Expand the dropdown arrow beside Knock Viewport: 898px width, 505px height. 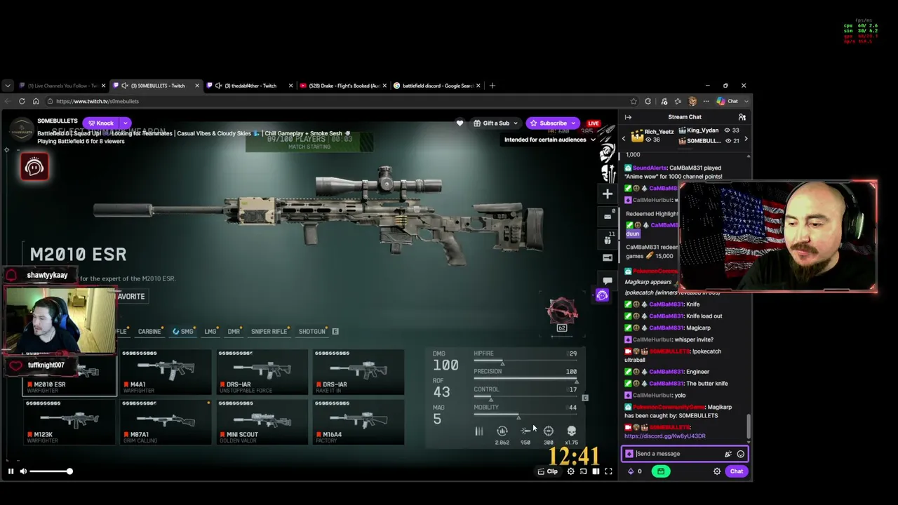pyautogui.click(x=125, y=123)
